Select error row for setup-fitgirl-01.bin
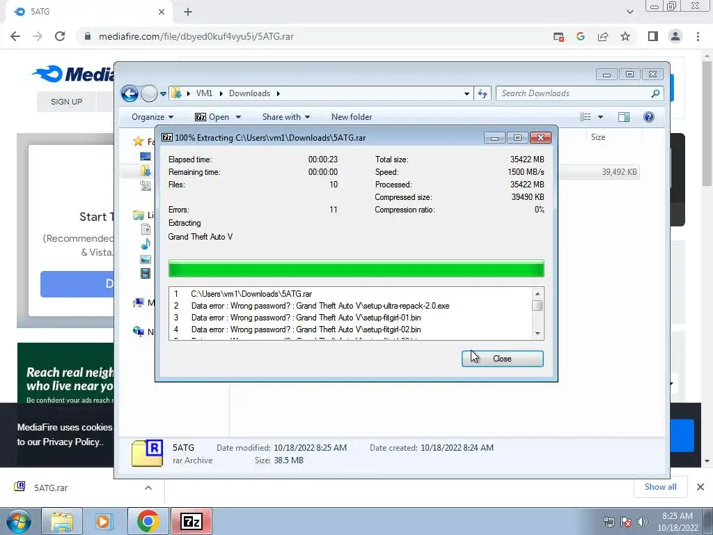 350,318
